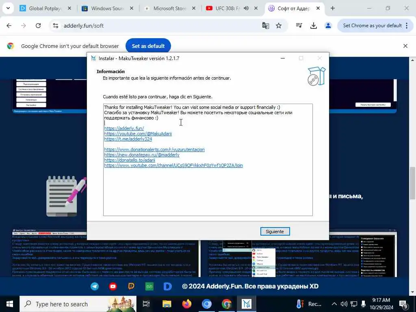
Task: Click the blue D footer icon
Action: click(168, 286)
